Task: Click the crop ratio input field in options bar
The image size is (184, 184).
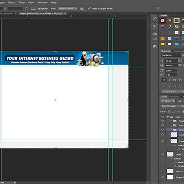Action: pos(15,9)
